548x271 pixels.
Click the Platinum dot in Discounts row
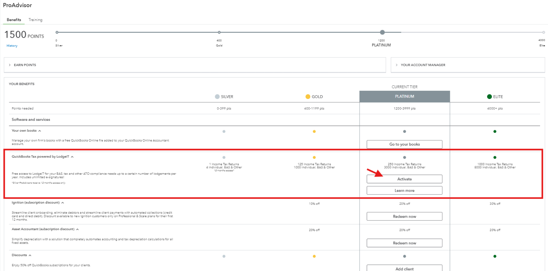coord(404,256)
